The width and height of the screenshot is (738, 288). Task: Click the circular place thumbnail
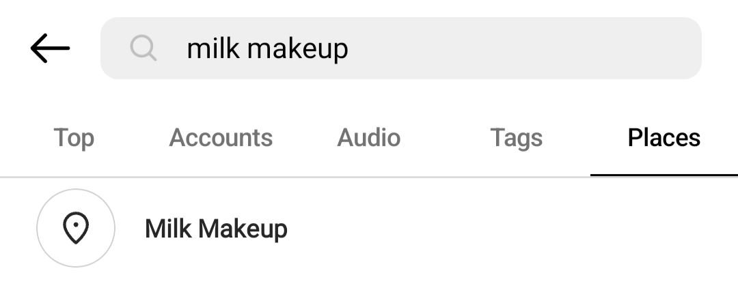click(x=76, y=228)
